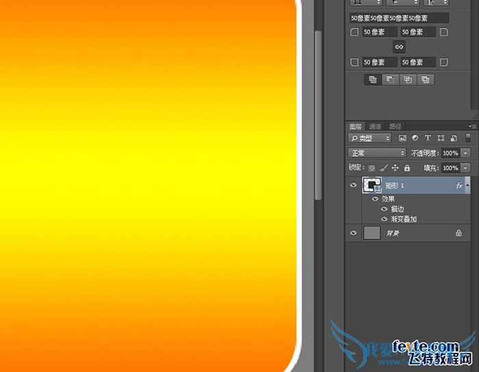Click the 填充 100% value field

point(450,168)
